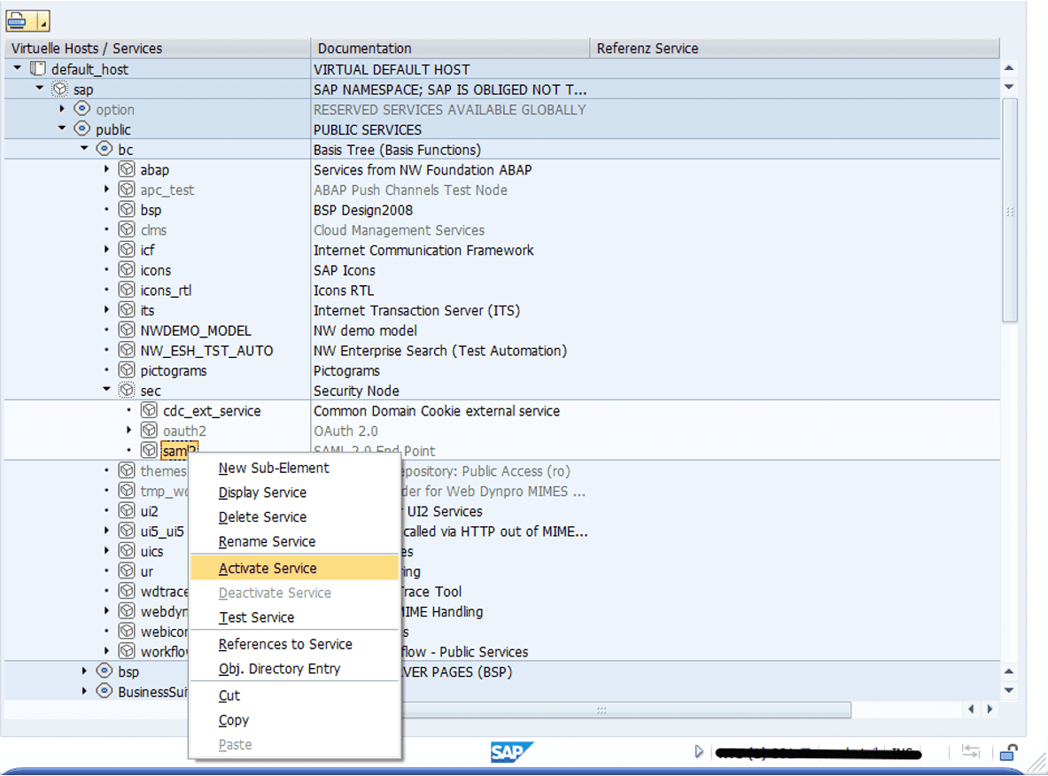Click 'Internet Communication Framework' documentation text

423,250
